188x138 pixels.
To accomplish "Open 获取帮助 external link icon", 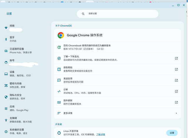I will [176, 69].
